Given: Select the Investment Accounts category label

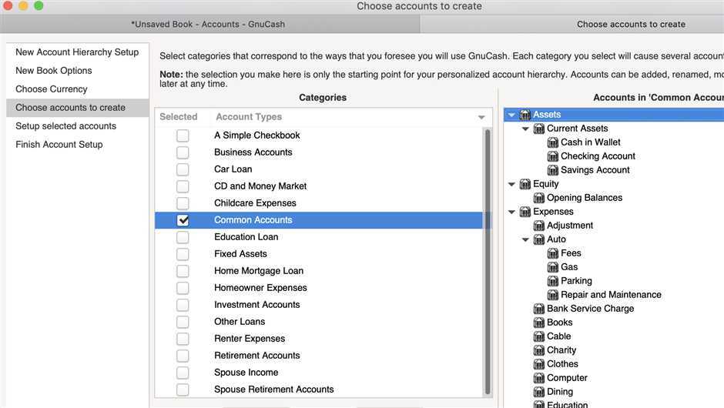Looking at the screenshot, I should [256, 305].
